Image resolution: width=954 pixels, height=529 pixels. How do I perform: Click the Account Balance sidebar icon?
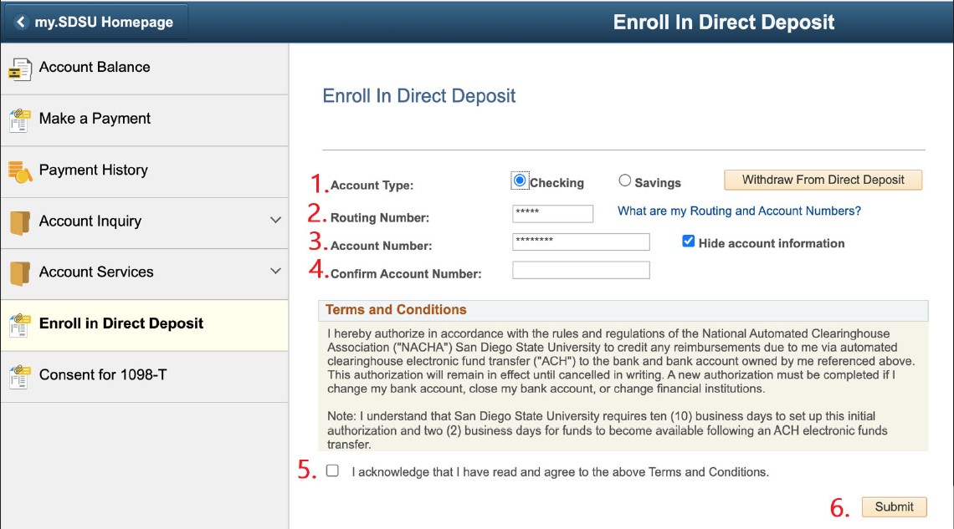pyautogui.click(x=19, y=69)
